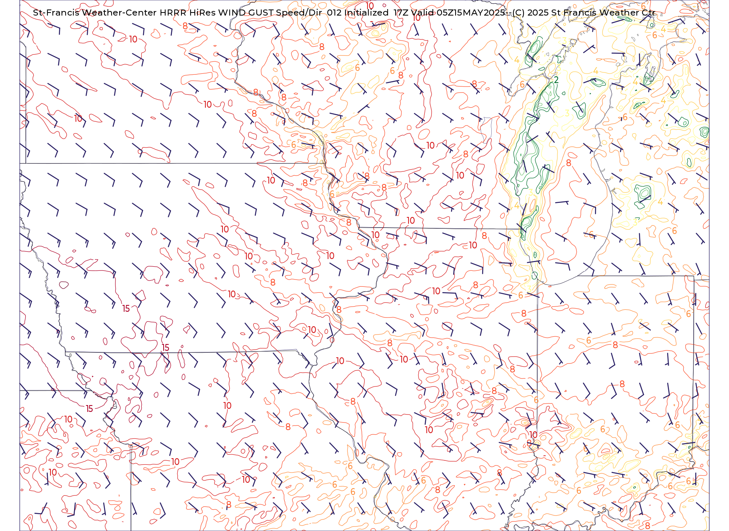Click the HRRR HiRes WIND GUST map title
Screen dimensions: 729x531
[x=344, y=13]
